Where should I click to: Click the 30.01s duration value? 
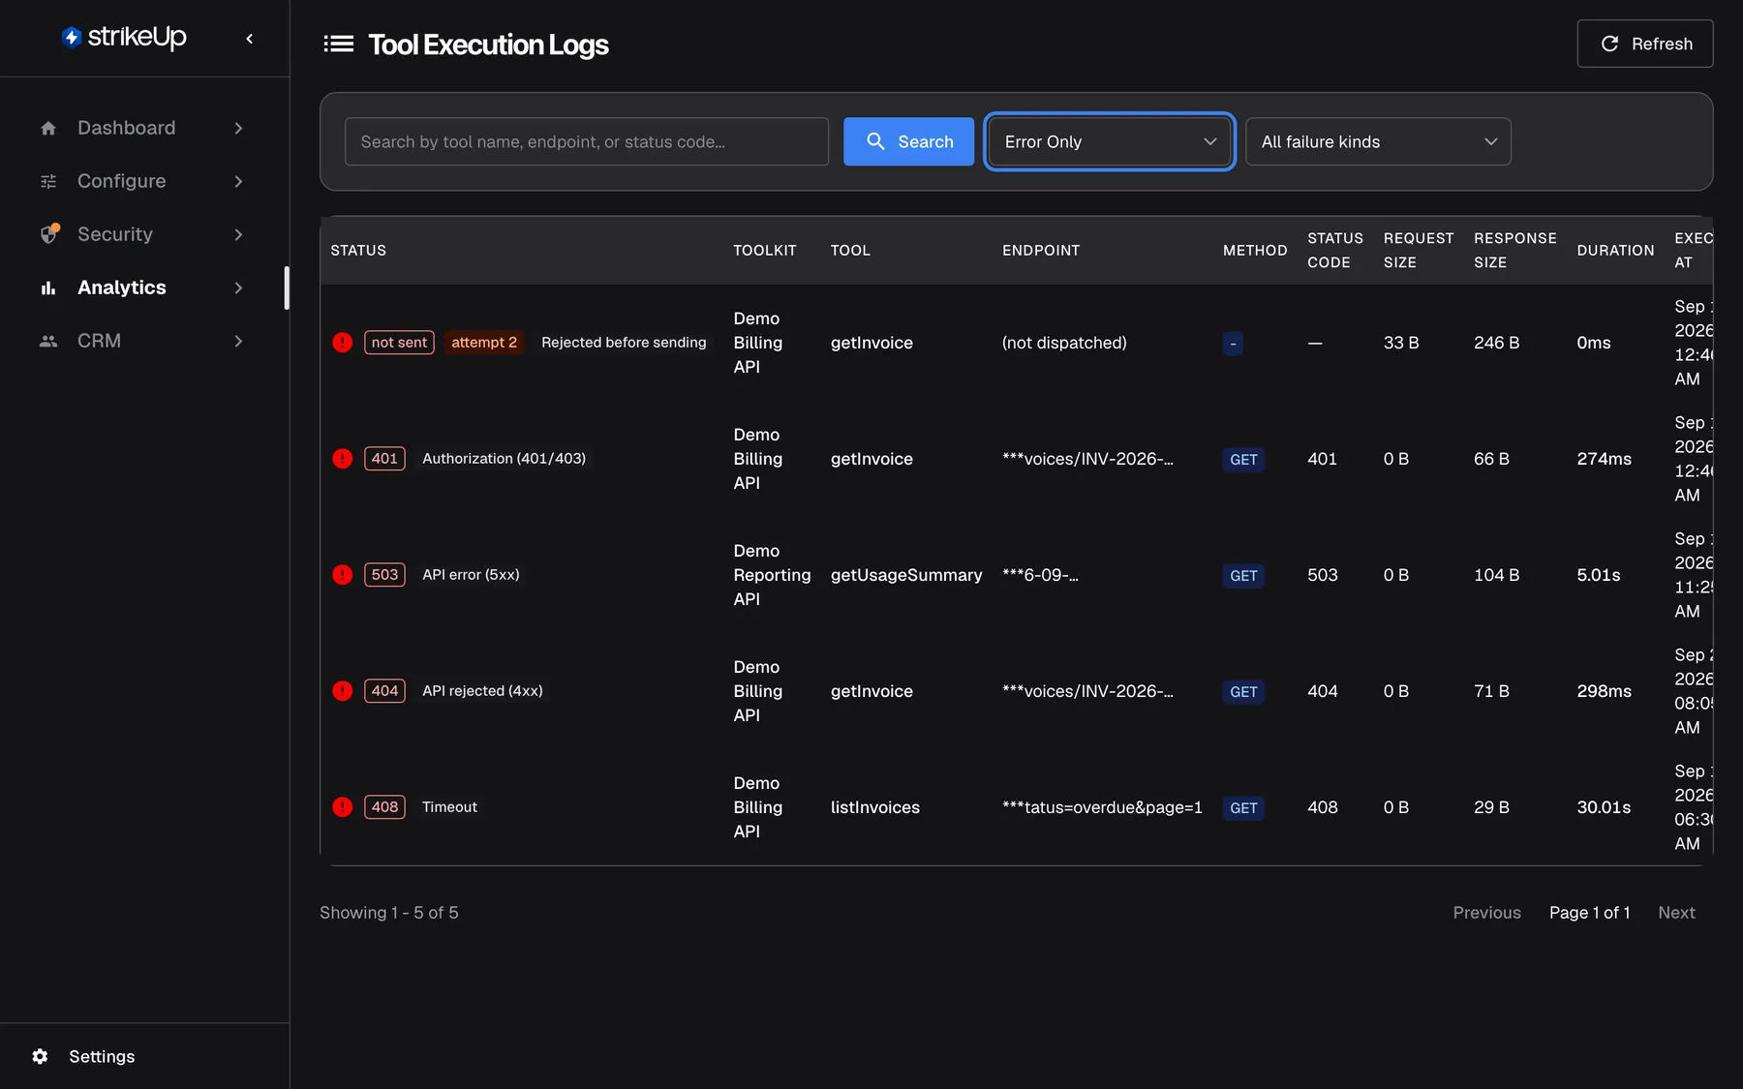point(1604,807)
